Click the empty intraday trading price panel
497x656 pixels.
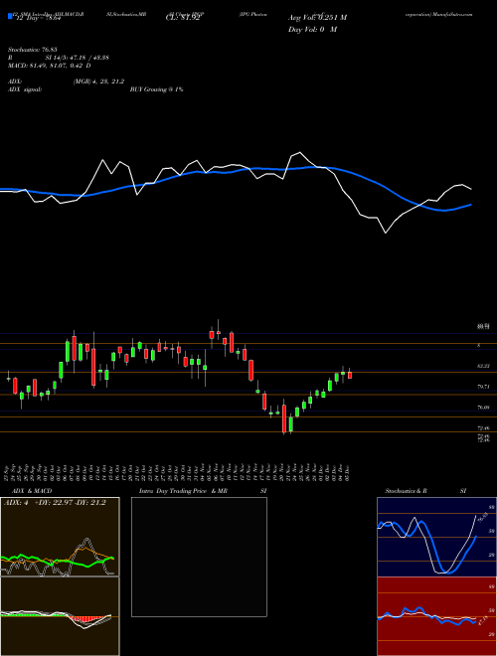pos(199,557)
